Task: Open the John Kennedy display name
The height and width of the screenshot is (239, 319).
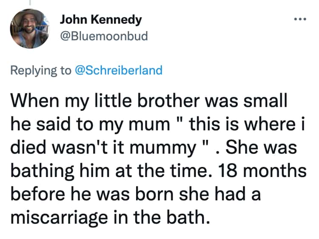Action: [x=101, y=20]
